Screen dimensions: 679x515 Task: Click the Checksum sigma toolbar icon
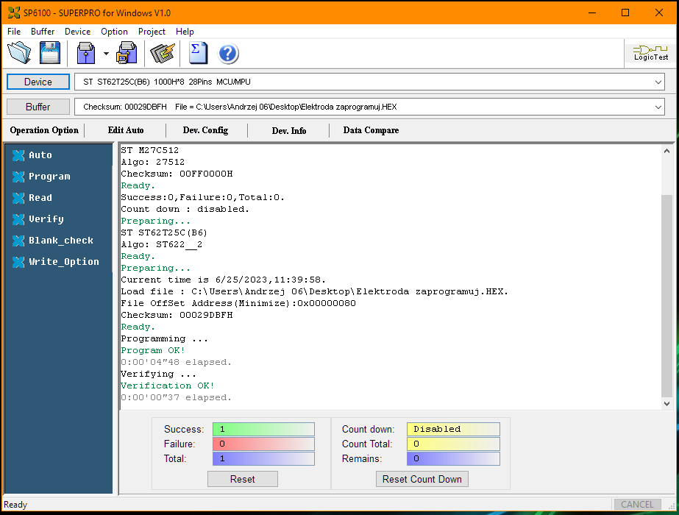click(x=198, y=53)
